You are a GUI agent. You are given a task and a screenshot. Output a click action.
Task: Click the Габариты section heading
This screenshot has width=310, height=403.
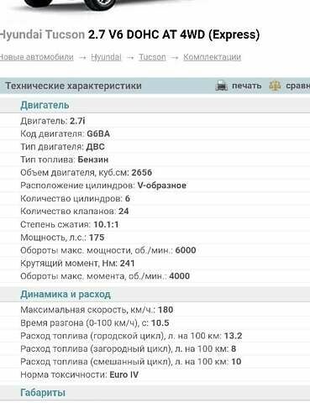(x=43, y=392)
